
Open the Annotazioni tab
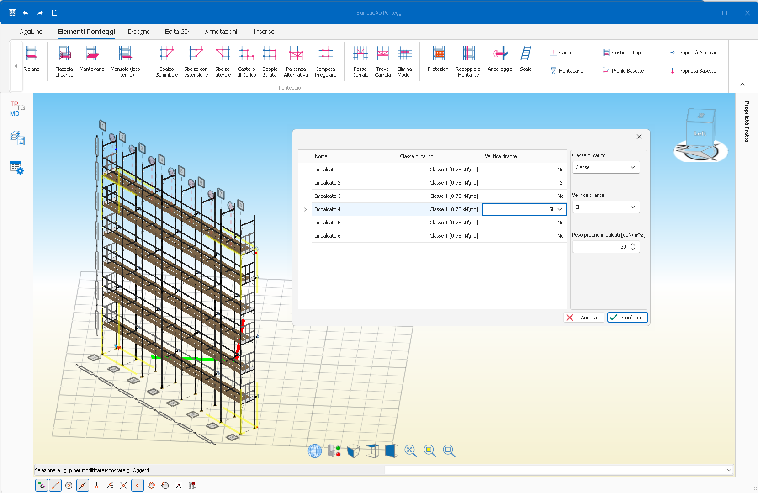tap(221, 32)
